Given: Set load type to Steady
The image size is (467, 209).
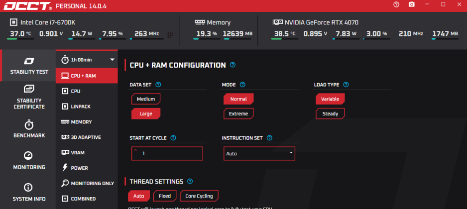Looking at the screenshot, I should [x=330, y=114].
